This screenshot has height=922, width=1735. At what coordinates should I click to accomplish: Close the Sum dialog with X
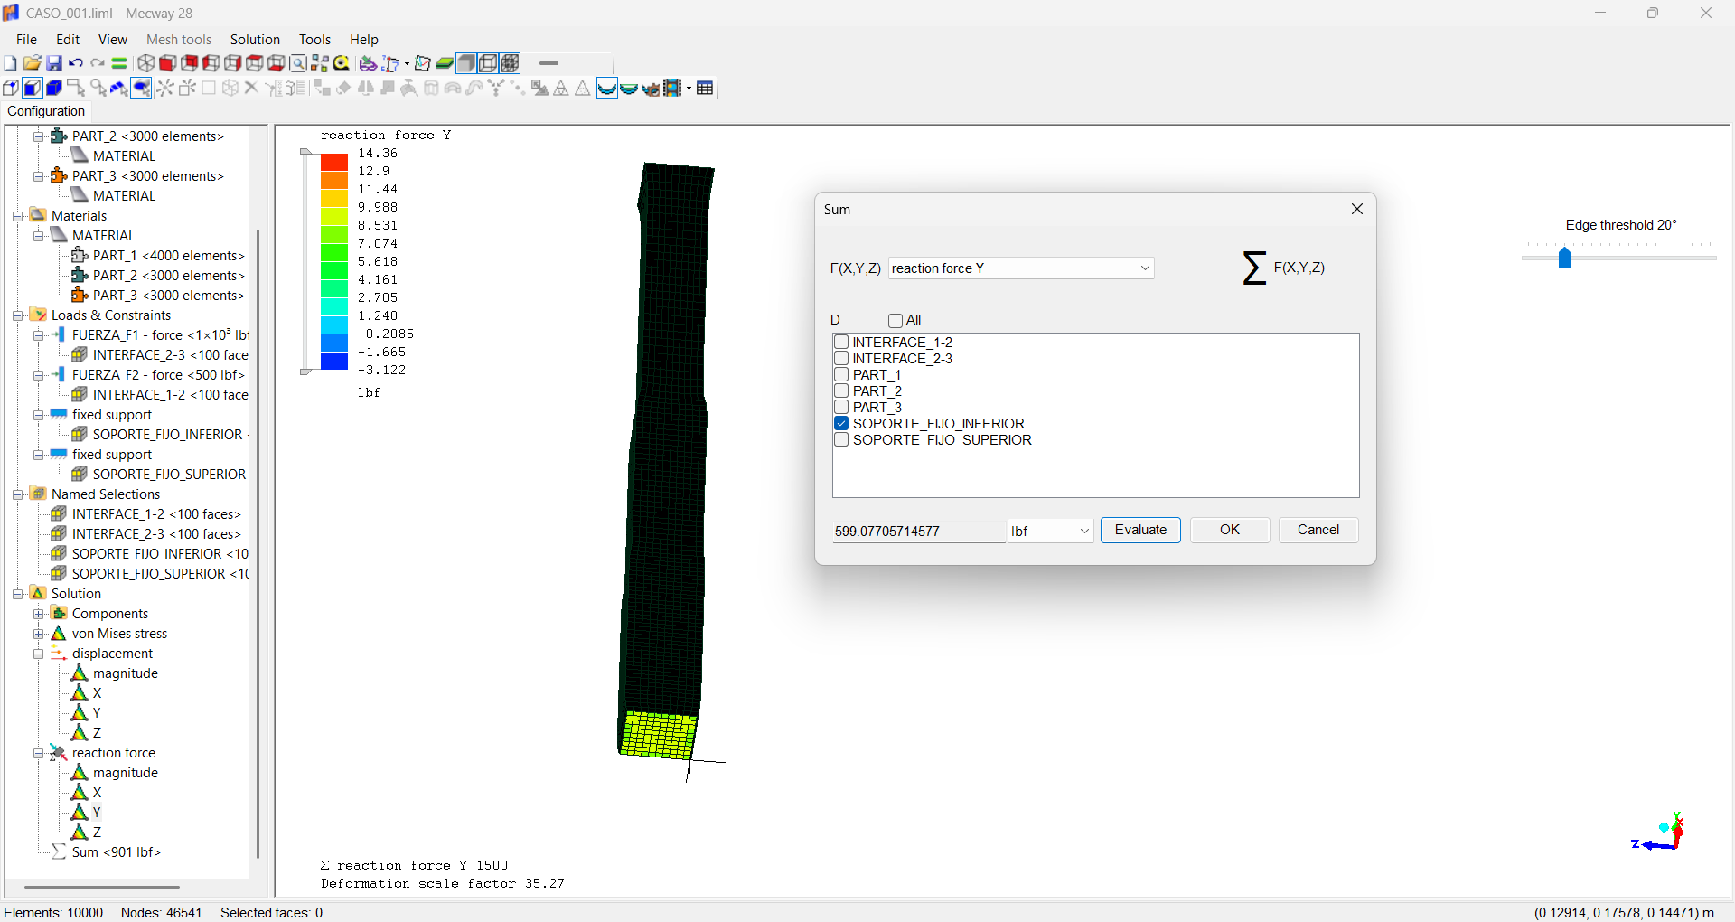[1357, 209]
